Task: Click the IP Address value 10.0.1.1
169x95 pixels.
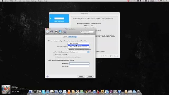Action: [93, 26]
